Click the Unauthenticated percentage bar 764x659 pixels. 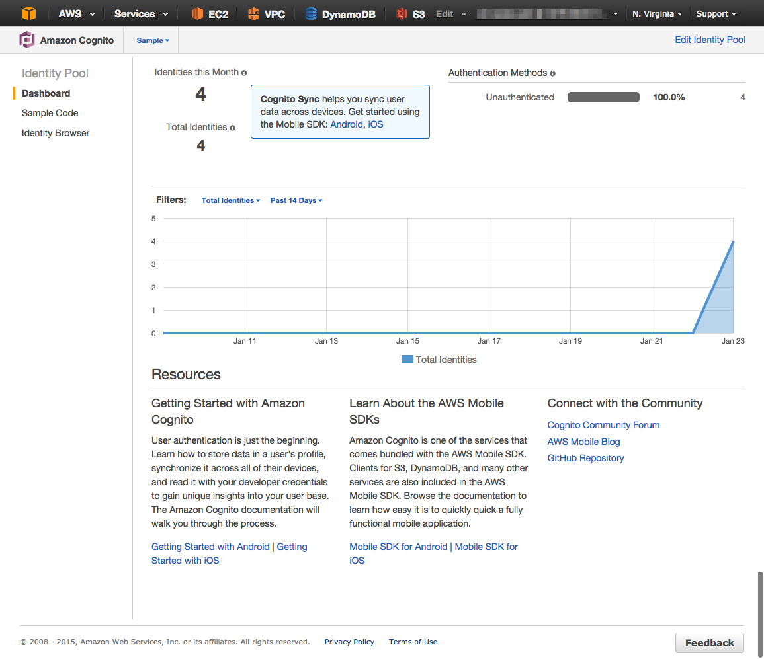[x=603, y=97]
